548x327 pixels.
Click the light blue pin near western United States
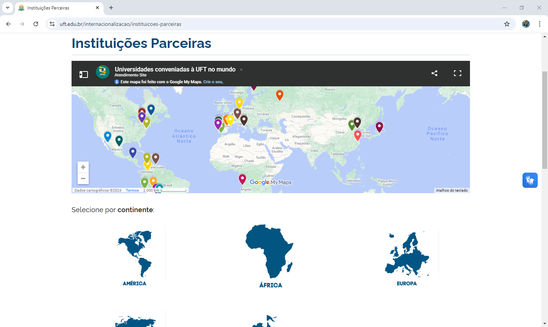[108, 136]
